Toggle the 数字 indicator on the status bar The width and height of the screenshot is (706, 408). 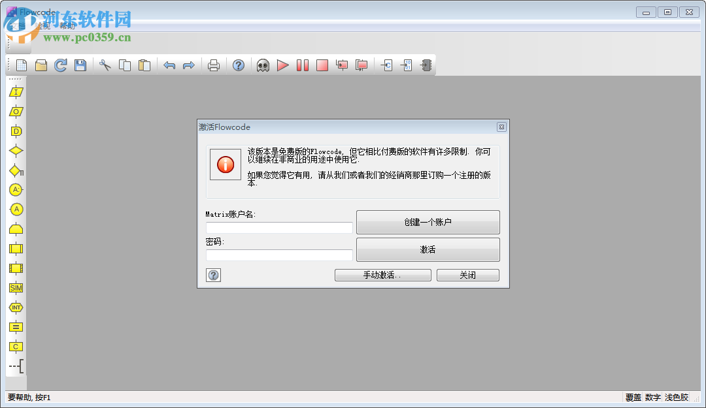coord(652,397)
